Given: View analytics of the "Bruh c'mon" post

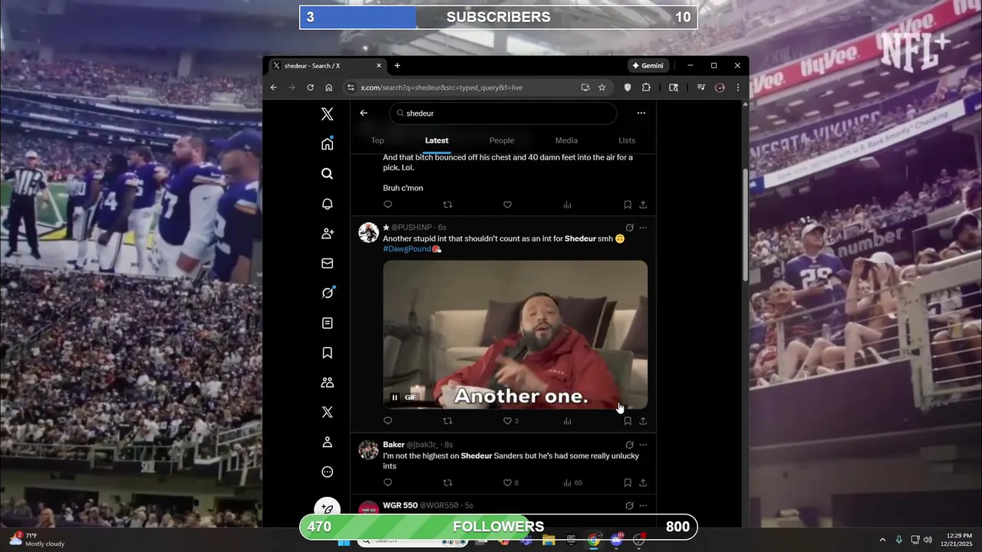Looking at the screenshot, I should tap(568, 205).
